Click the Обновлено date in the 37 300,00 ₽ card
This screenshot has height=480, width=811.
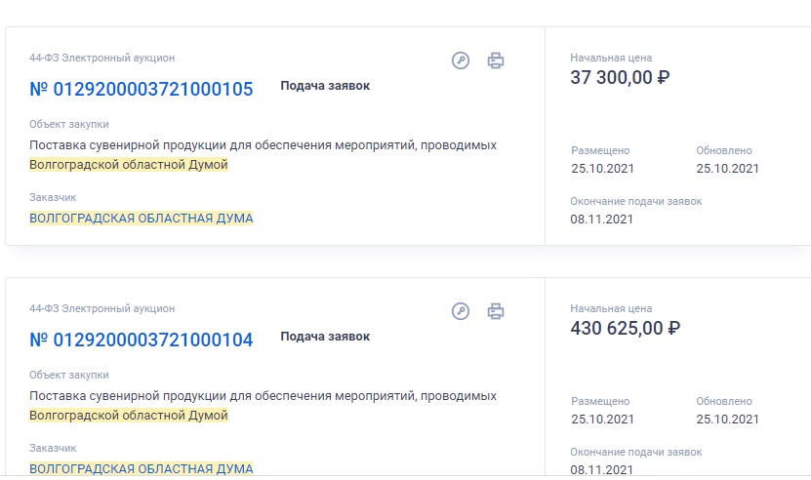(x=727, y=169)
